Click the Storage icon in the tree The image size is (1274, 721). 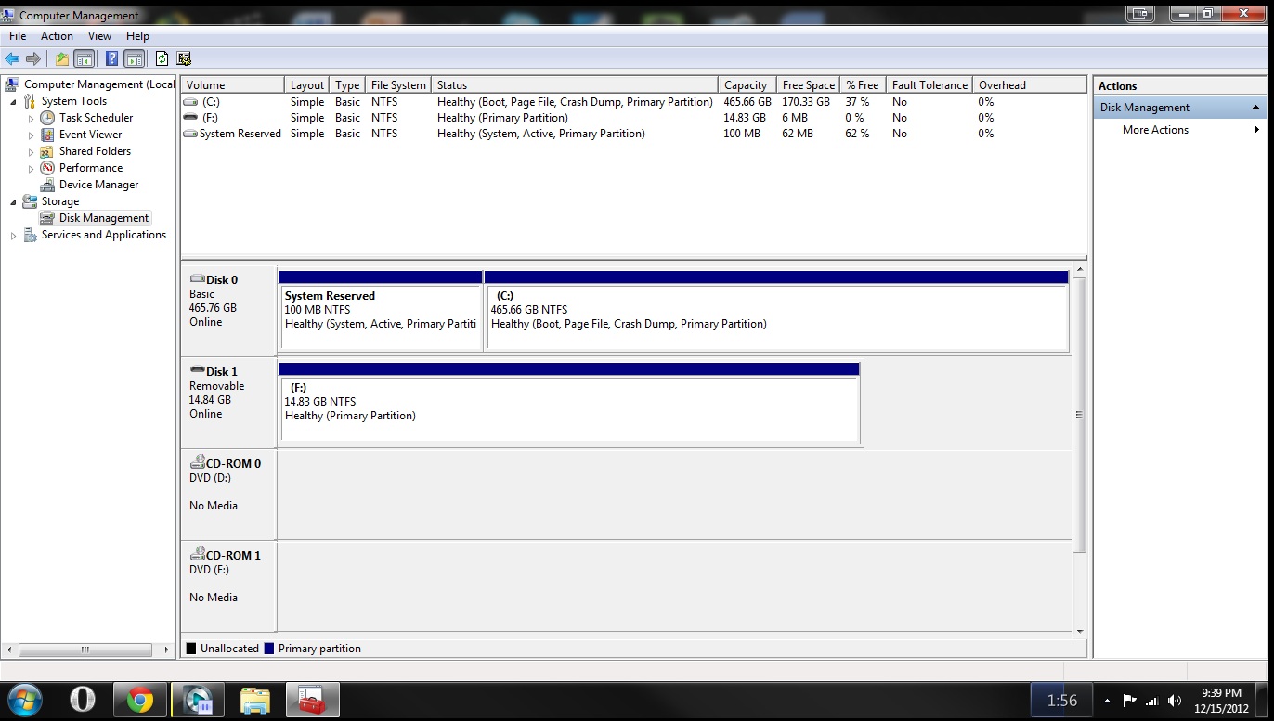coord(30,201)
